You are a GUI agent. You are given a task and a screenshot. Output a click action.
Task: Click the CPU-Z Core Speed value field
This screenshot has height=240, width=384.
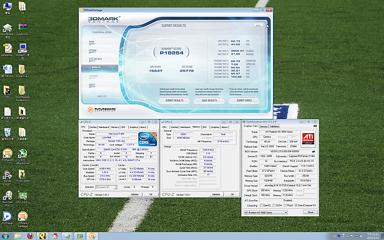tap(104, 169)
